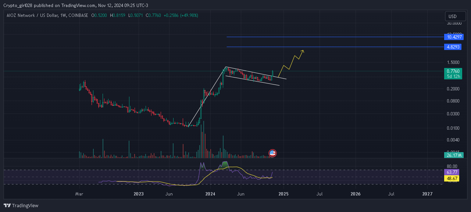Click the US flag event marker icon
Image resolution: width=471 pixels, height=212 pixels.
(x=272, y=153)
